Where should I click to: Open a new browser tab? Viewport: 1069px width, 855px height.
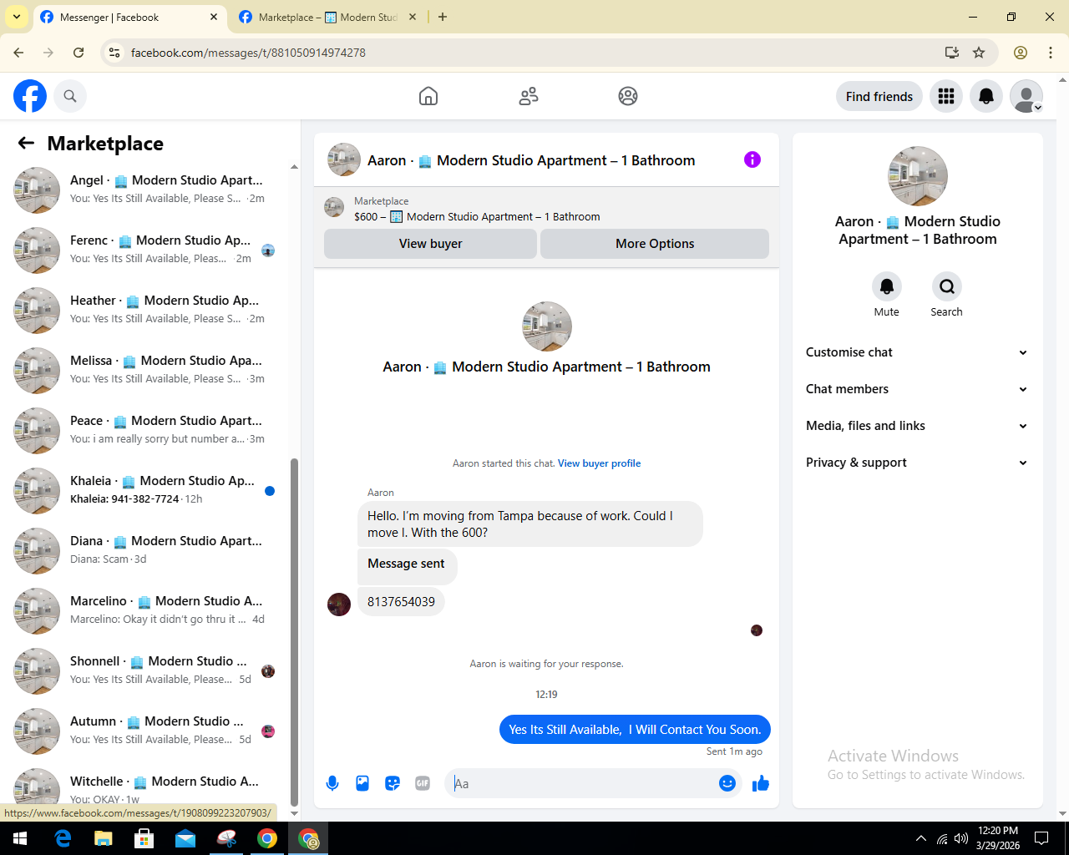(443, 17)
